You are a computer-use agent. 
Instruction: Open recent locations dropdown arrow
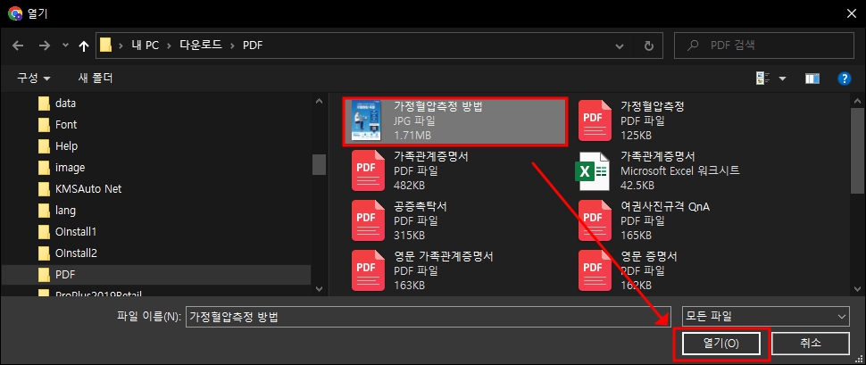(66, 46)
